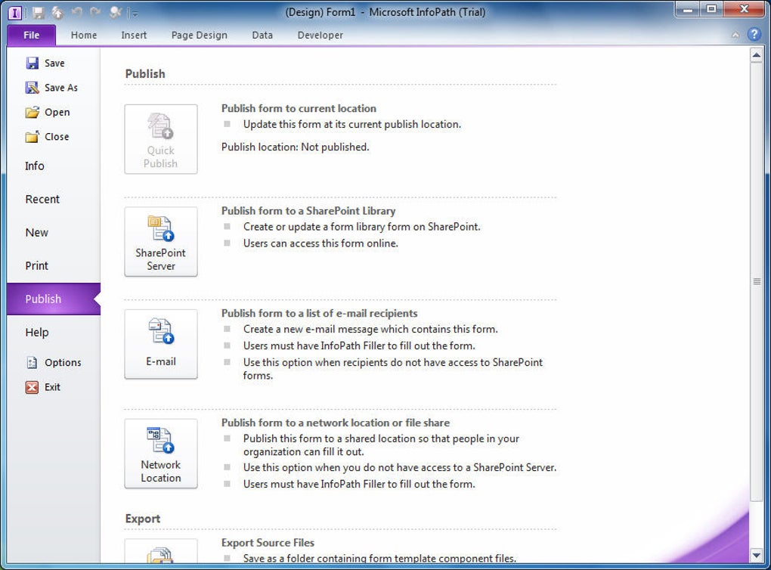This screenshot has width=771, height=570.
Task: Click the Close folder icon in sidebar
Action: click(x=32, y=137)
